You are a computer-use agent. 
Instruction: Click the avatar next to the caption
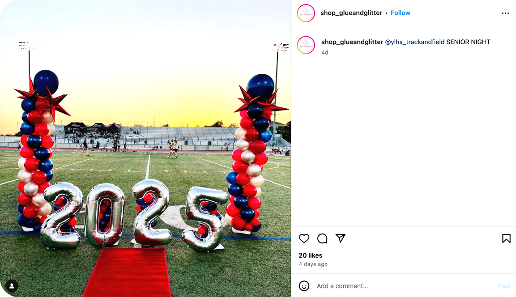pyautogui.click(x=306, y=45)
